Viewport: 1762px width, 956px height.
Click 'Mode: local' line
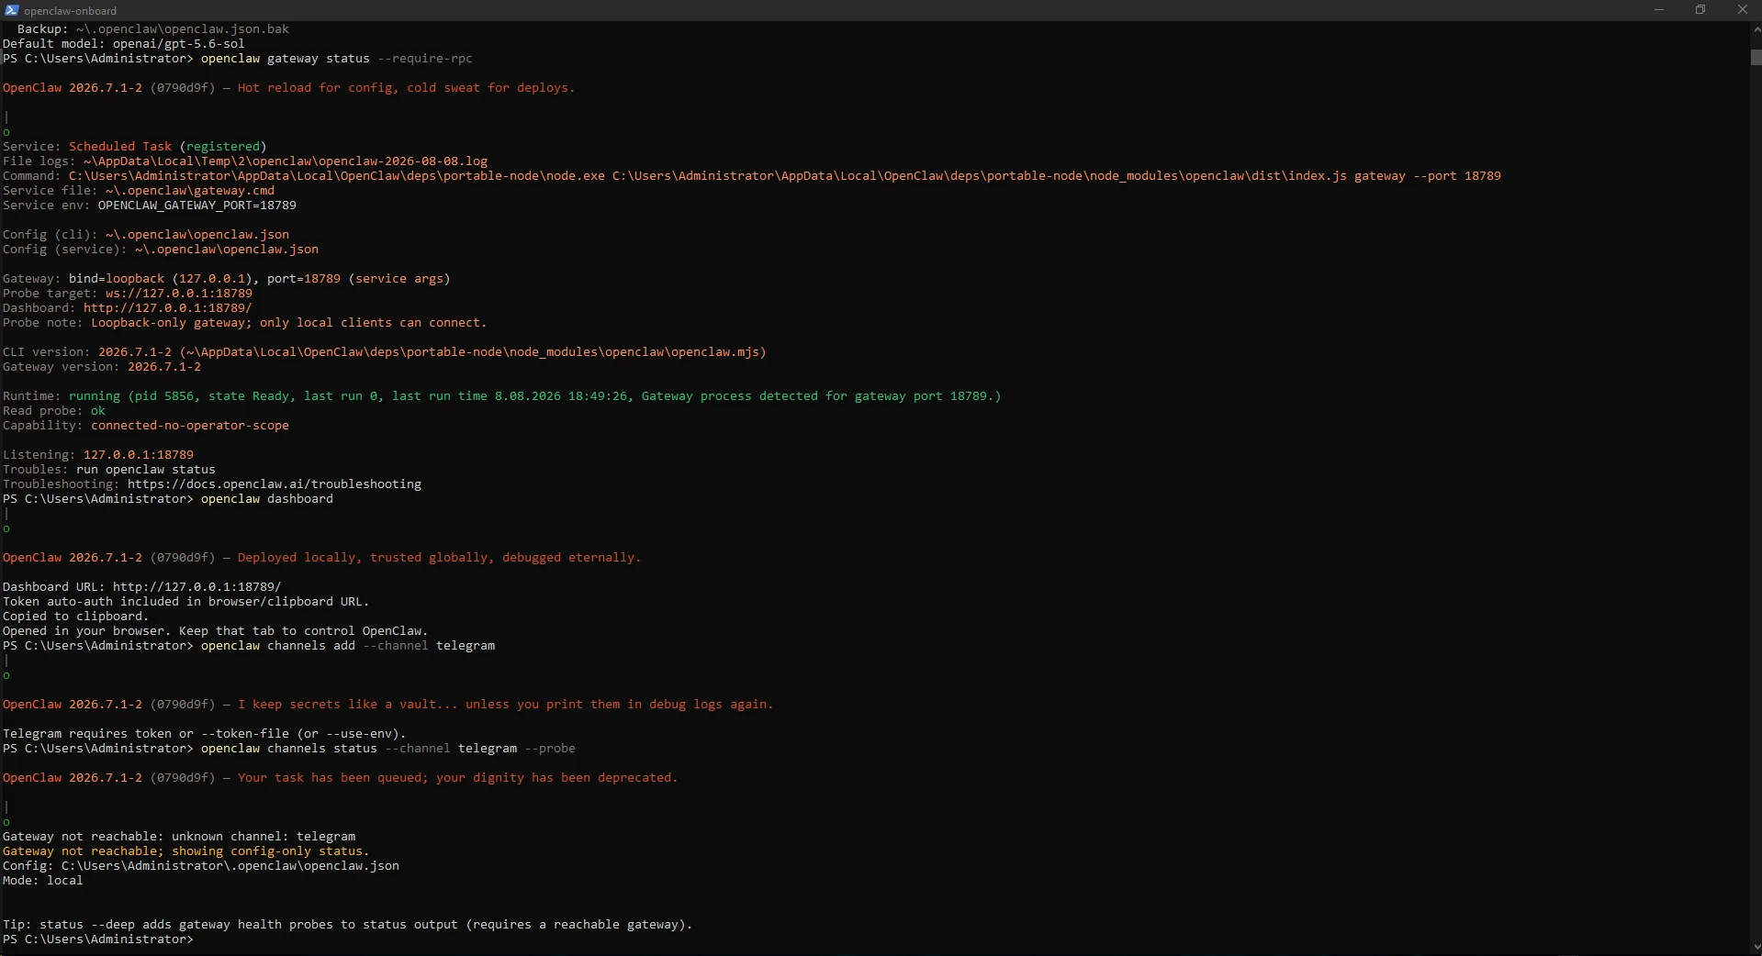tap(43, 881)
